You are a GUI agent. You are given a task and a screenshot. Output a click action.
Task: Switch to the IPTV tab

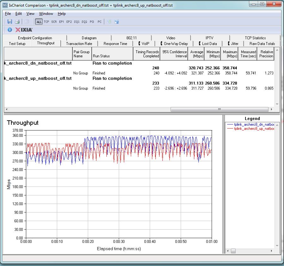click(209, 38)
